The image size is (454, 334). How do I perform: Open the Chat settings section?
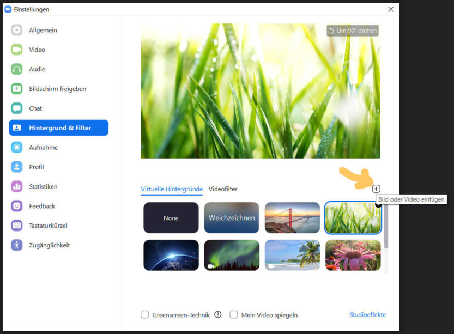(x=35, y=108)
